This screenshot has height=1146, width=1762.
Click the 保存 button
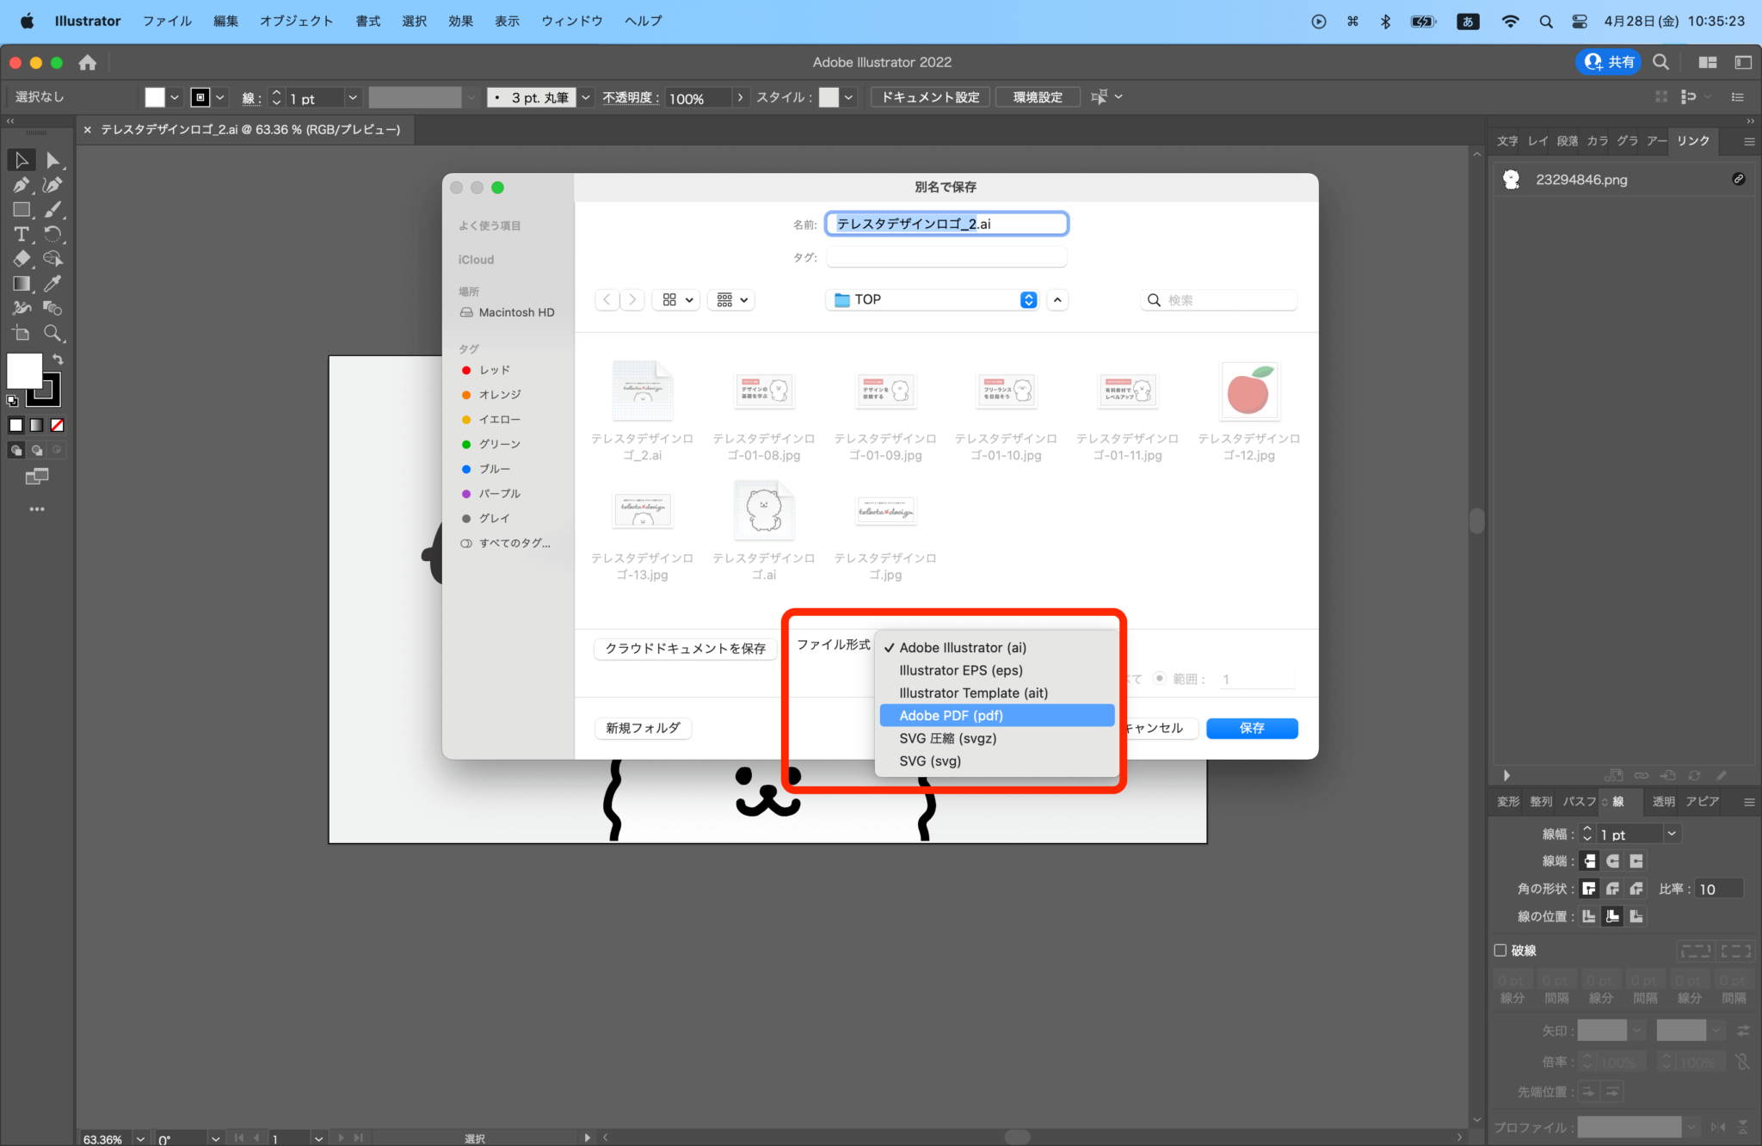[1252, 728]
